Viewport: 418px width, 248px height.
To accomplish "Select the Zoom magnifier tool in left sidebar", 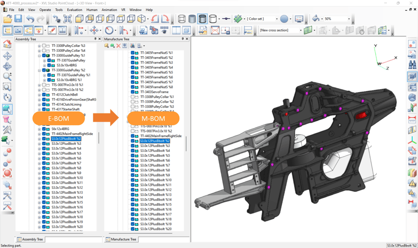I will [7, 76].
